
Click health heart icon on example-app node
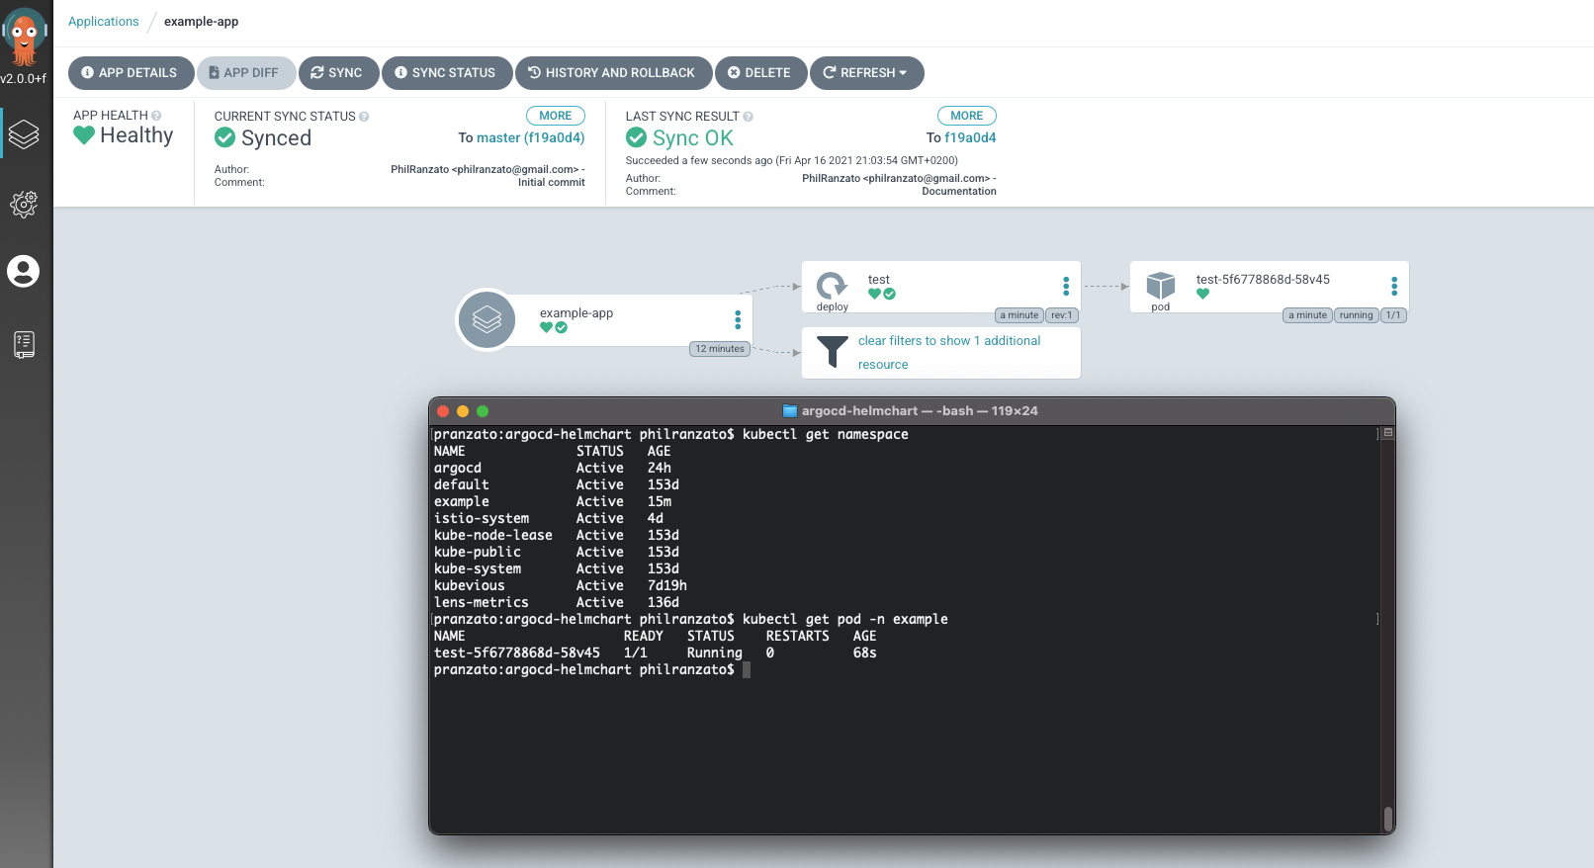click(546, 328)
